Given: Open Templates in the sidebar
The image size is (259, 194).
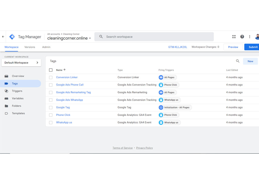Looking at the screenshot, I should [x=18, y=113].
